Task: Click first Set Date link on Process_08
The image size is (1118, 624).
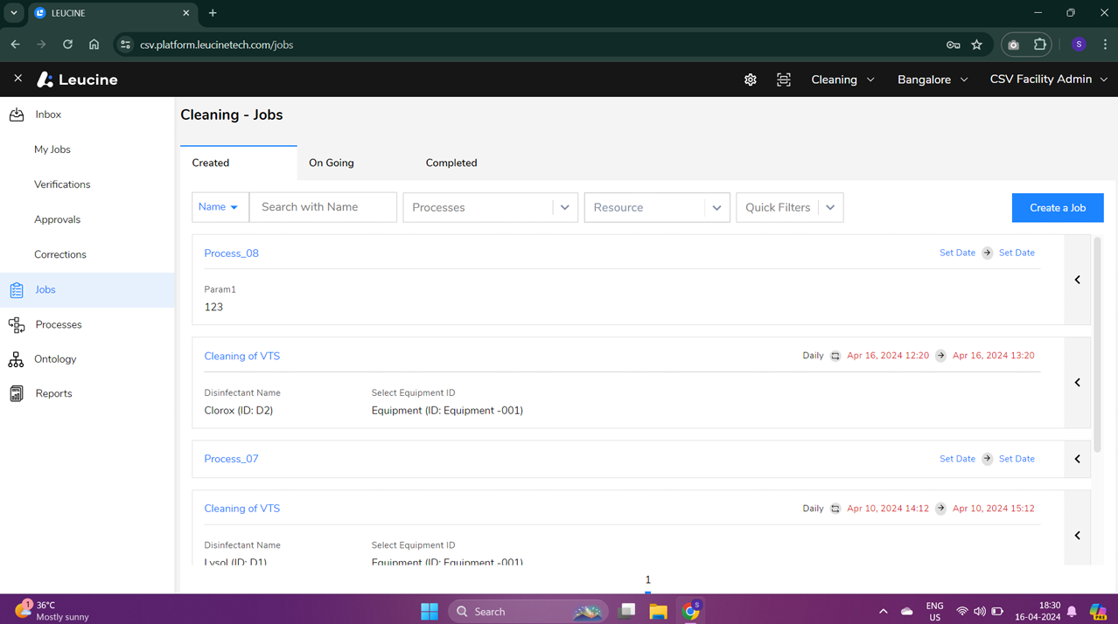Action: point(957,253)
